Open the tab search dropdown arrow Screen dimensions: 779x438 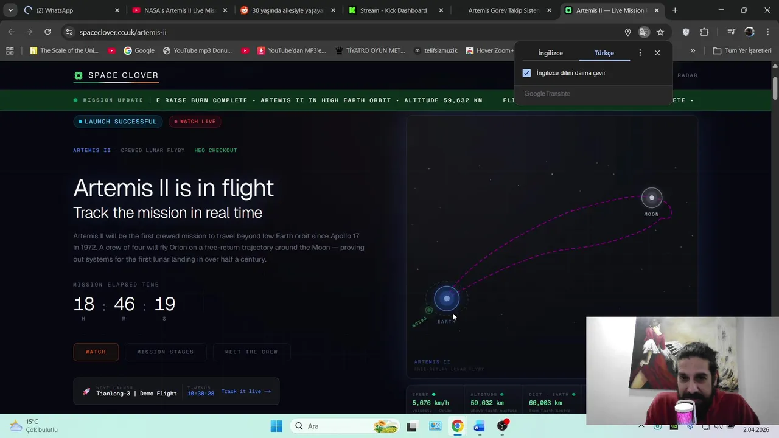[10, 10]
